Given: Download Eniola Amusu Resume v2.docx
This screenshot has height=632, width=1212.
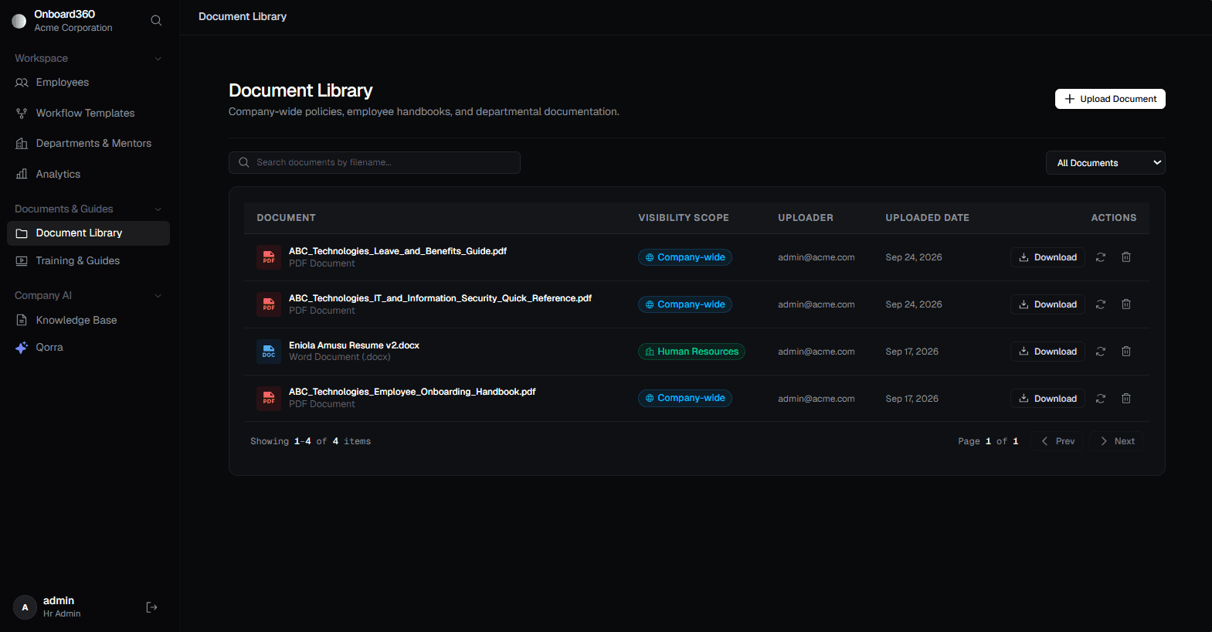Looking at the screenshot, I should coord(1047,352).
